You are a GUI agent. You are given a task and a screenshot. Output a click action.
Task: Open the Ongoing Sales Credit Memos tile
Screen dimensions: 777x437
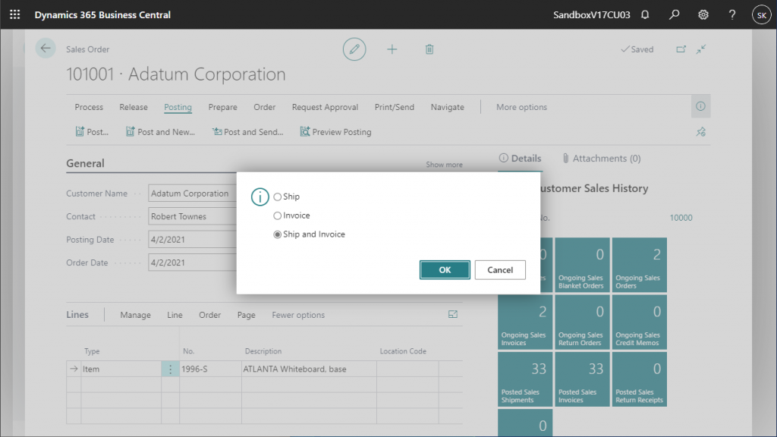tap(639, 322)
